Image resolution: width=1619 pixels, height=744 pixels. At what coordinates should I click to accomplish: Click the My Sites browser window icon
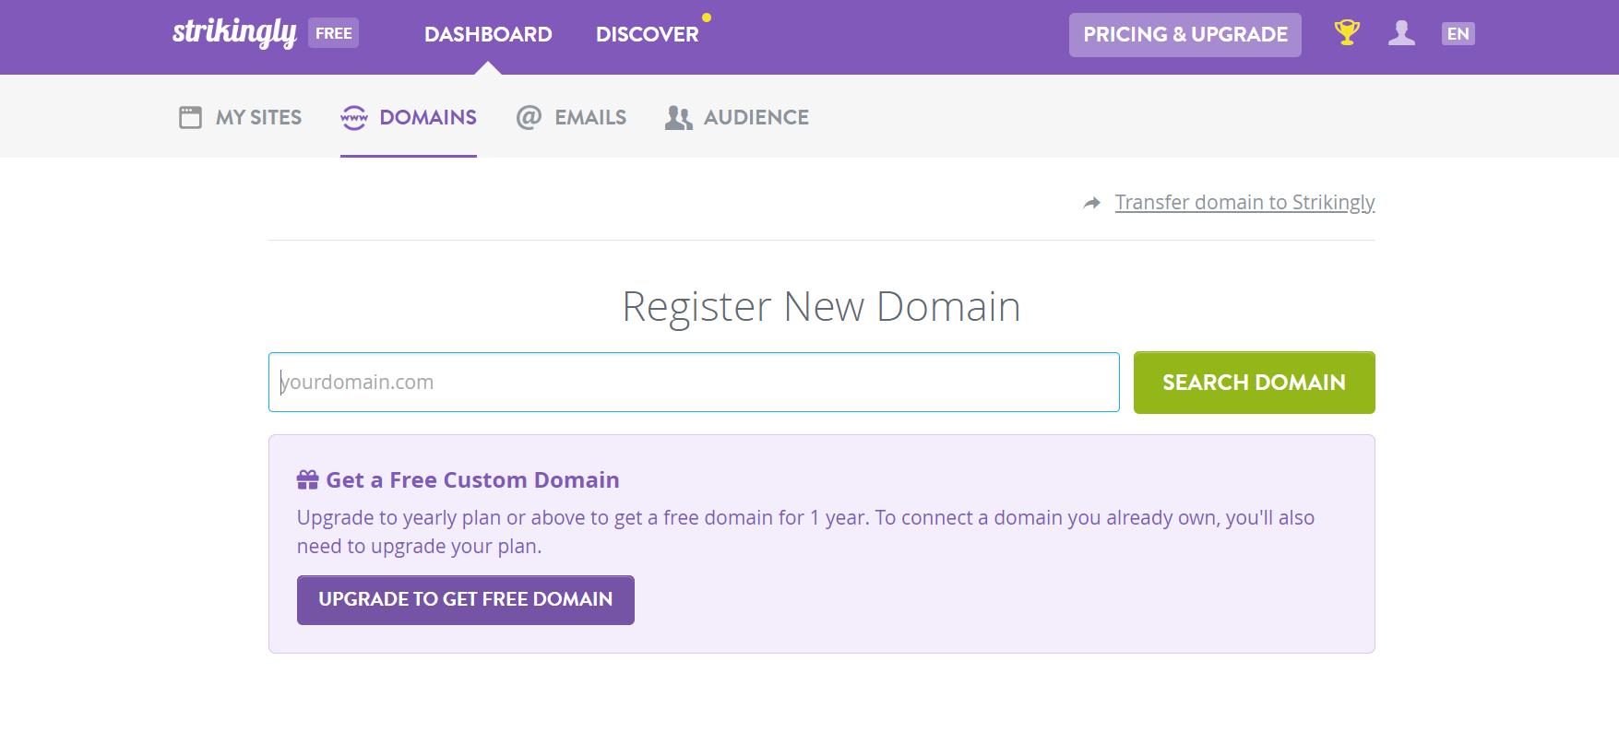coord(190,117)
